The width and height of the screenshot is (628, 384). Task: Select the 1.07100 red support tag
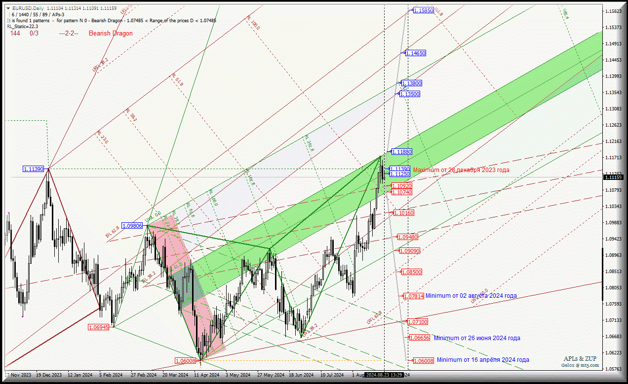pos(417,322)
